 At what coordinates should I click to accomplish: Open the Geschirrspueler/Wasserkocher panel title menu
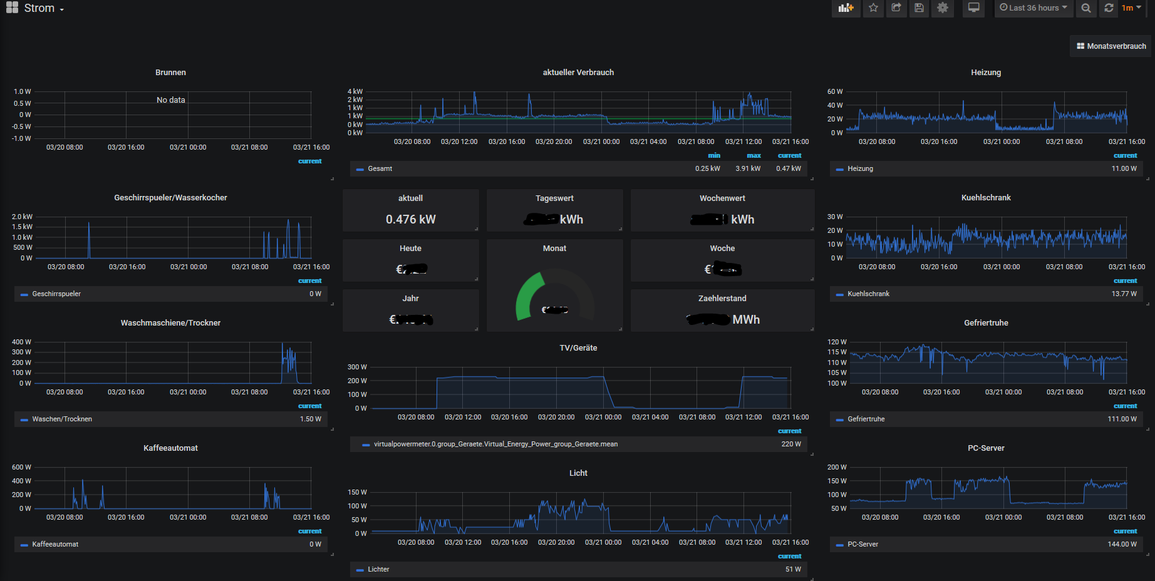pos(170,198)
